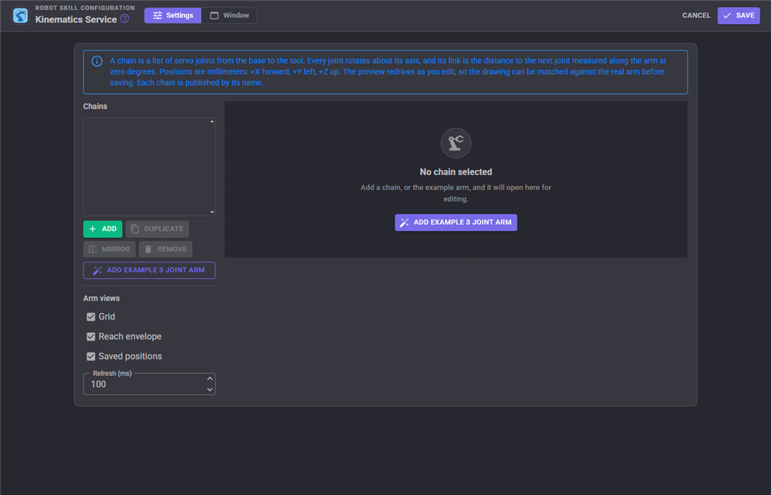771x495 pixels.
Task: Click the 'No chain selected' heading
Action: coord(456,172)
